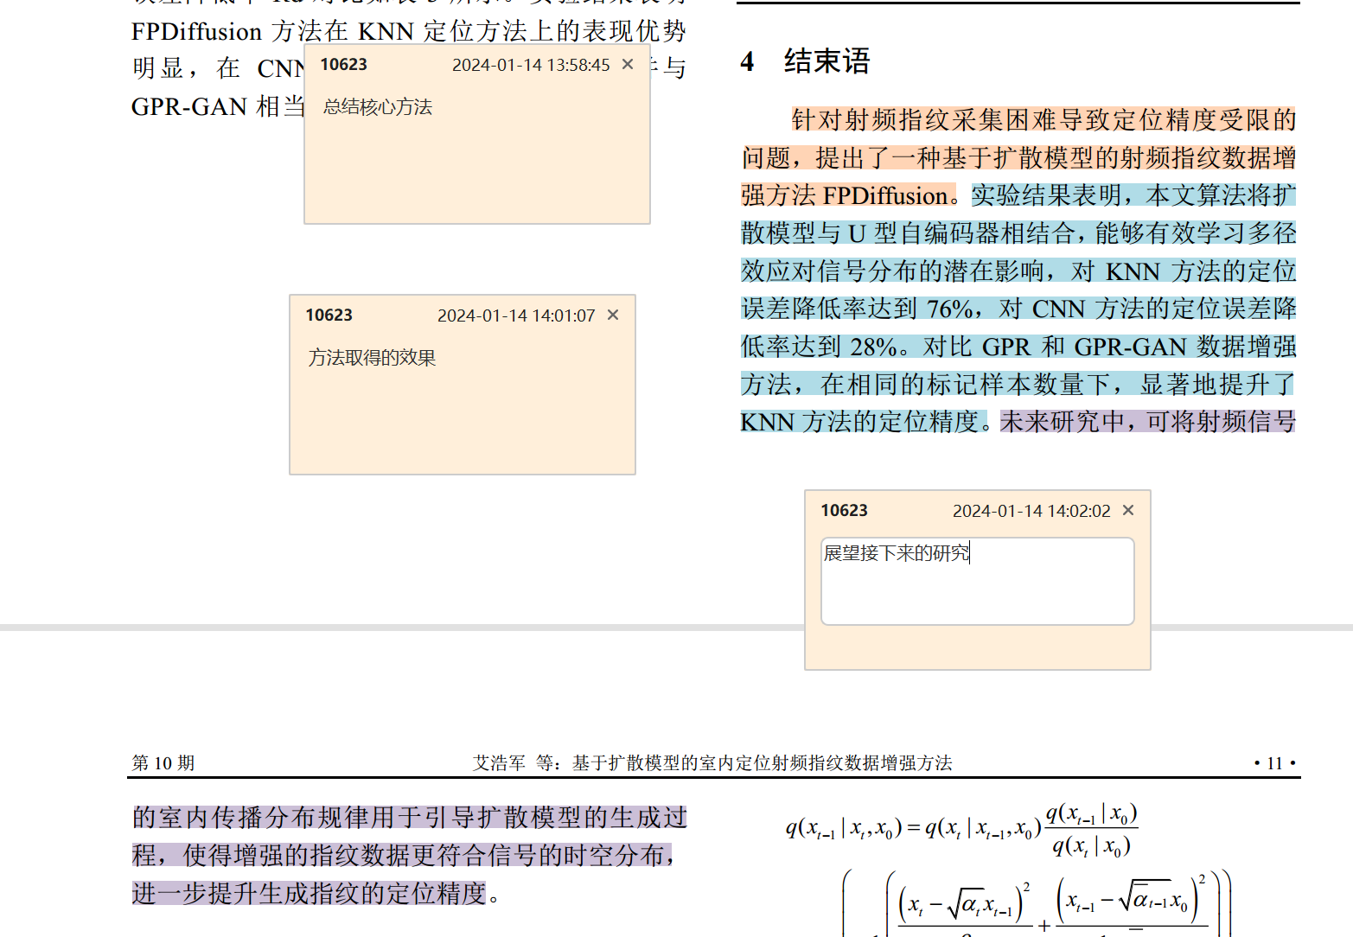Click purple highlighted text 未来研究中，可将射频信号
This screenshot has width=1353, height=937.
pos(1148,422)
